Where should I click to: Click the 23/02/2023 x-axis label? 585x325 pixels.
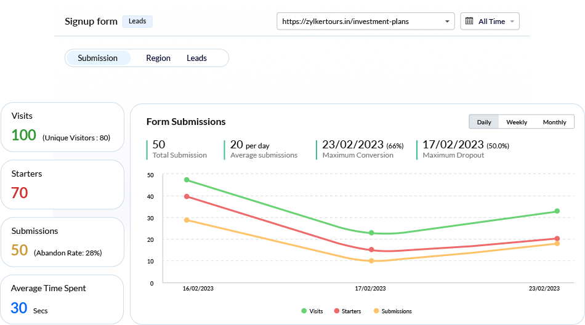[x=544, y=289]
